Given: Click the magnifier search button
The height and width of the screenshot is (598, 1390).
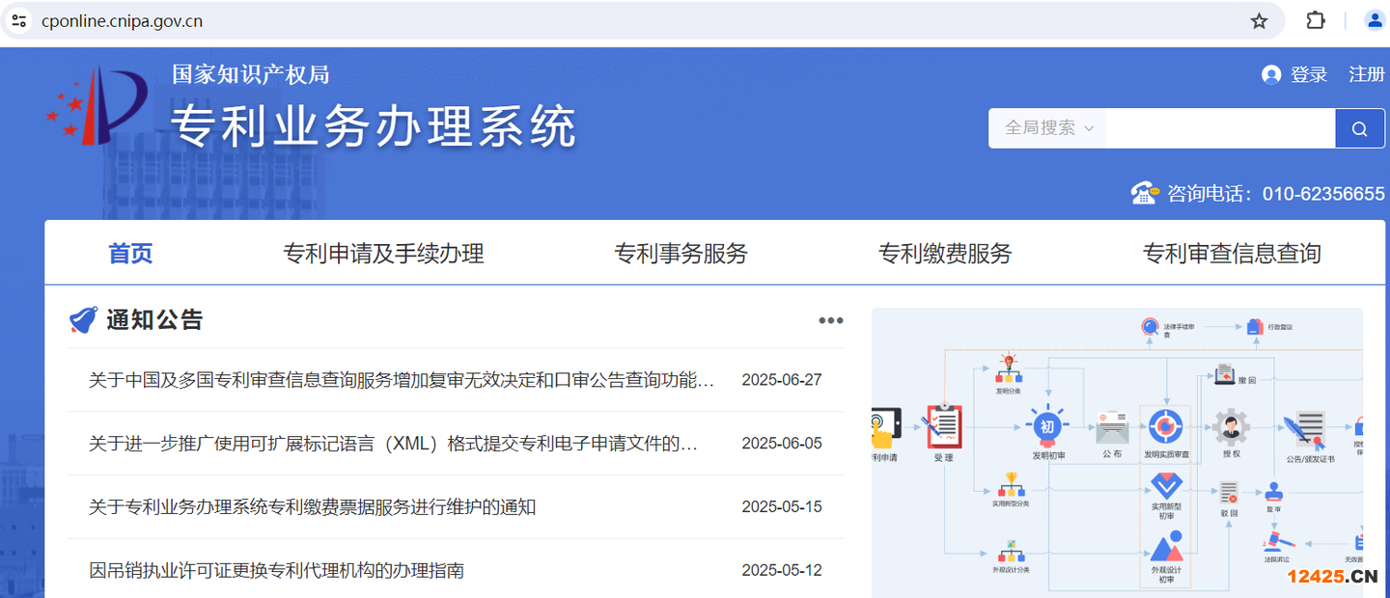Looking at the screenshot, I should 1360,128.
